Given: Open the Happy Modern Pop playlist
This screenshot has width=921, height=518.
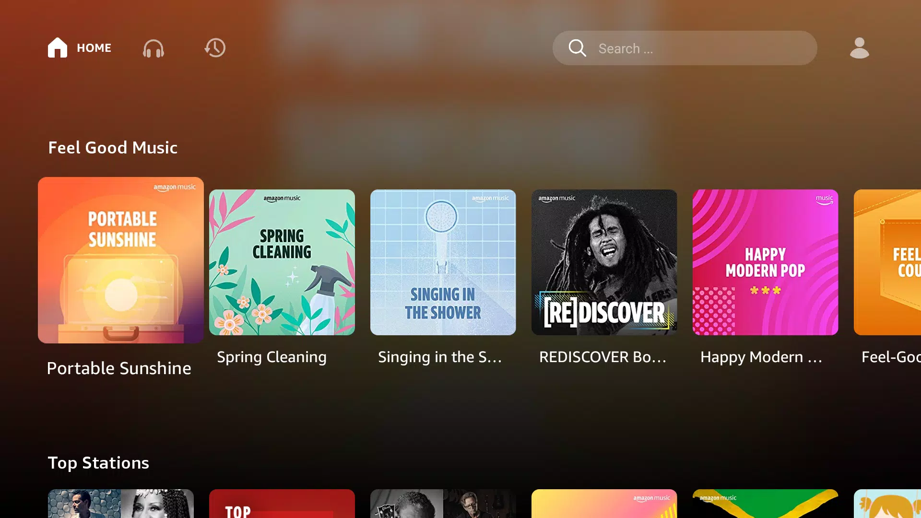Looking at the screenshot, I should (x=766, y=262).
